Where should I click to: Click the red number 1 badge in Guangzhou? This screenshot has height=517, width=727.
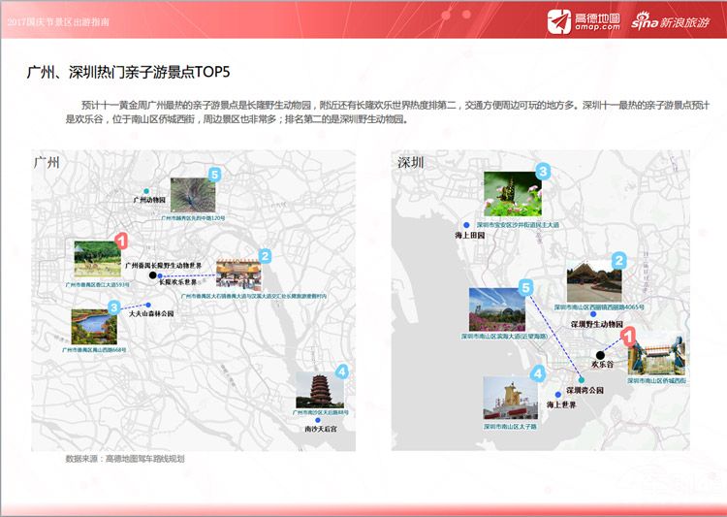click(121, 241)
